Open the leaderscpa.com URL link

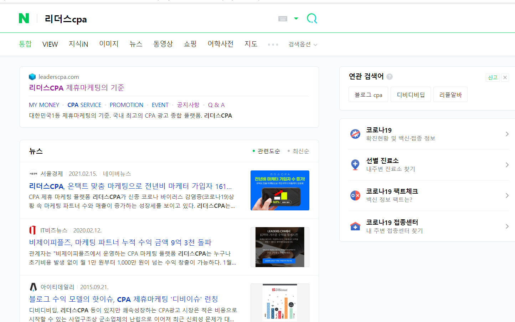[x=59, y=77]
